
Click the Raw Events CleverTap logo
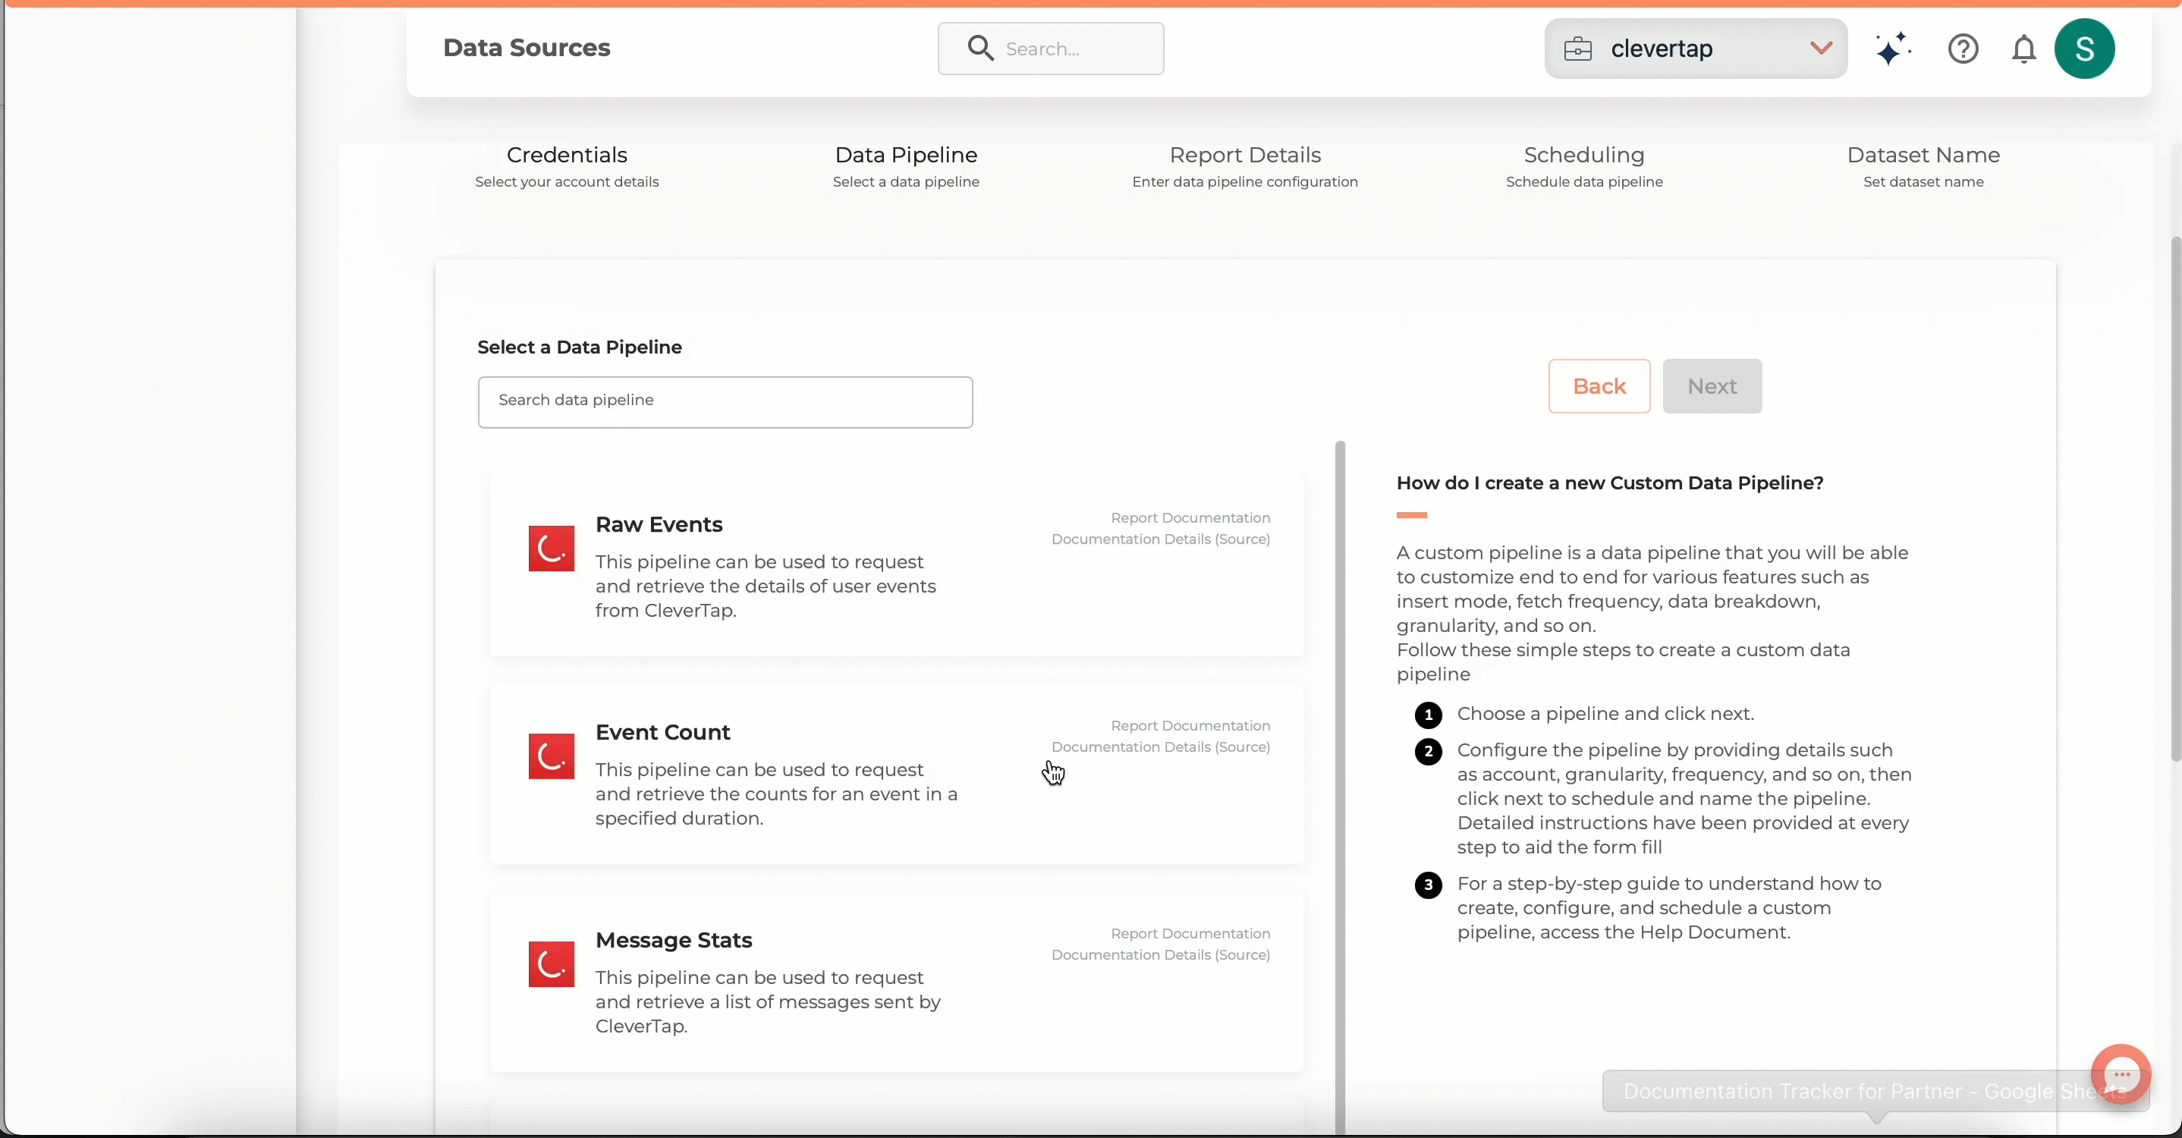tap(552, 549)
